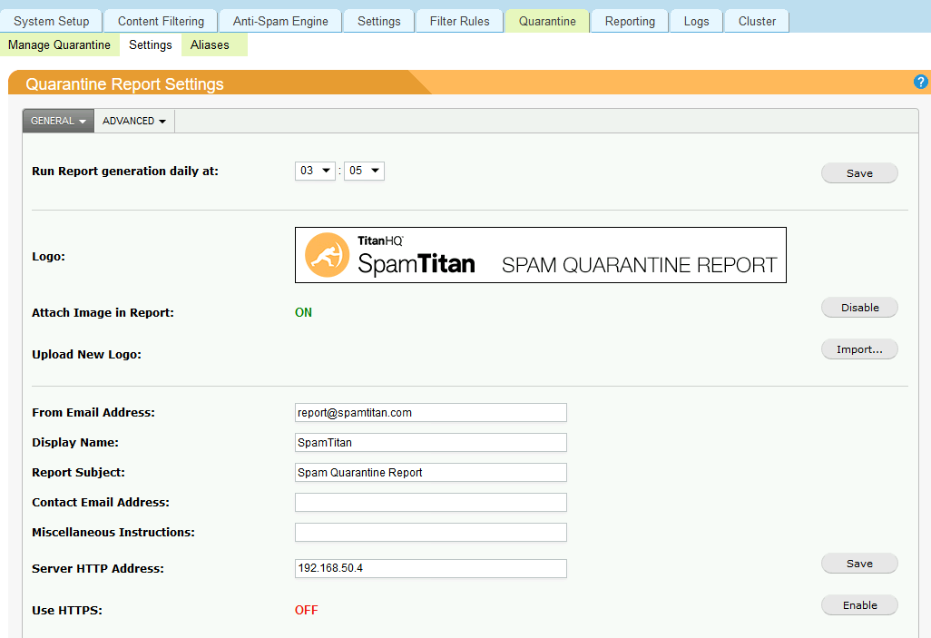The width and height of the screenshot is (931, 638).
Task: Click the Quarantine Report Settings heading
Action: coord(124,84)
